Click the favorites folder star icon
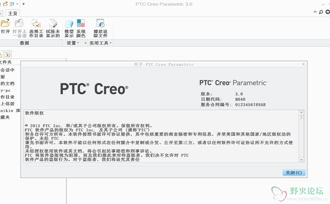Screen dimensions: 330x204 click(8, 55)
